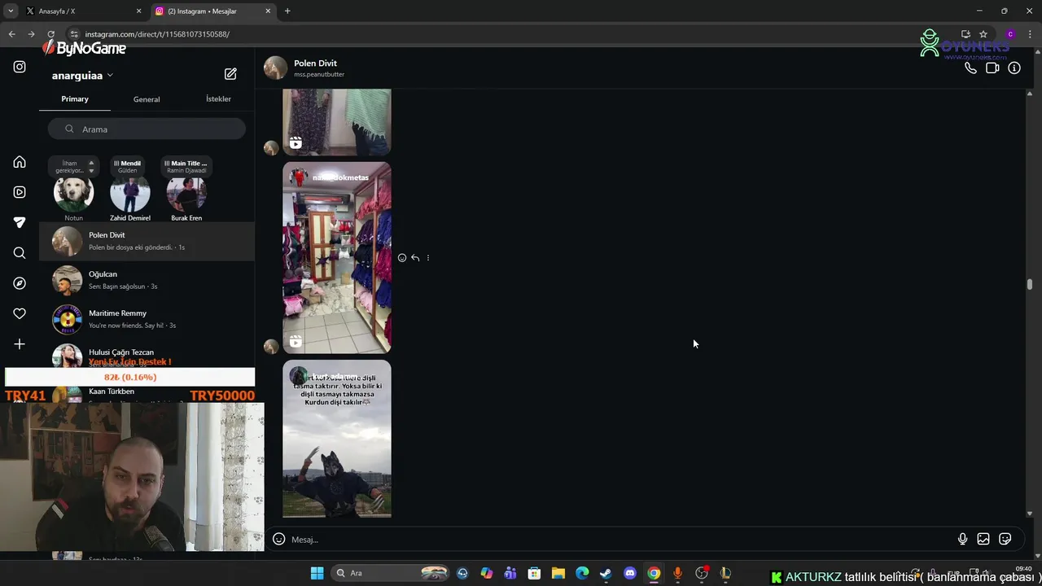This screenshot has width=1042, height=586.
Task: Open Chrome three-dot menu
Action: 1030,34
